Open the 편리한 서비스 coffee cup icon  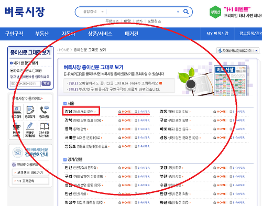click(x=17, y=130)
